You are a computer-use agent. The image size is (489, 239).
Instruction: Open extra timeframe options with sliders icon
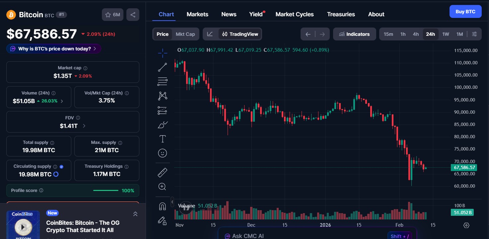(474, 34)
